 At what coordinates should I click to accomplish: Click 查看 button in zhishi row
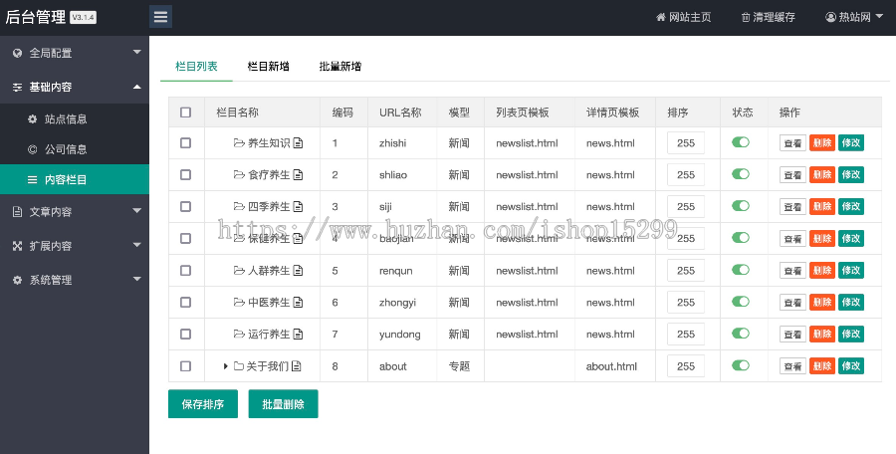[792, 143]
